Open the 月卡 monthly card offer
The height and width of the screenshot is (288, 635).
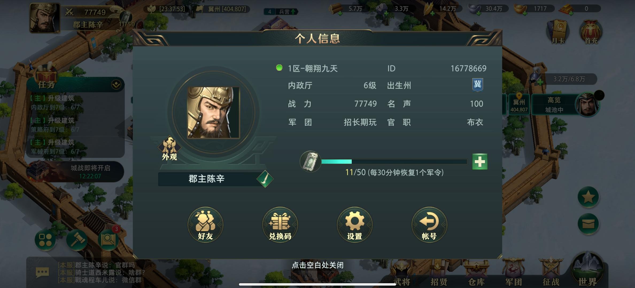point(558,32)
